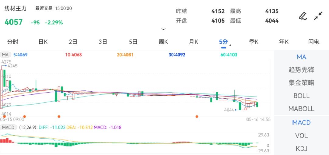Click the MA indicator label badge

point(5,55)
